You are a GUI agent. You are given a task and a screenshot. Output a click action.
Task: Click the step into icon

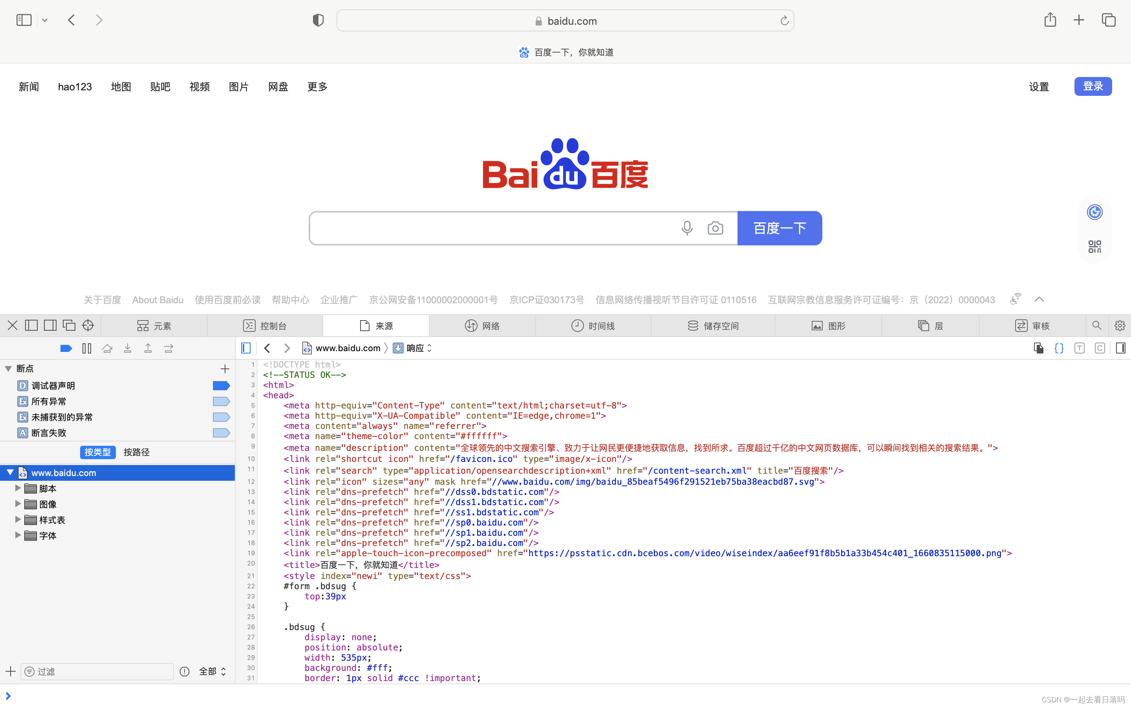(128, 348)
